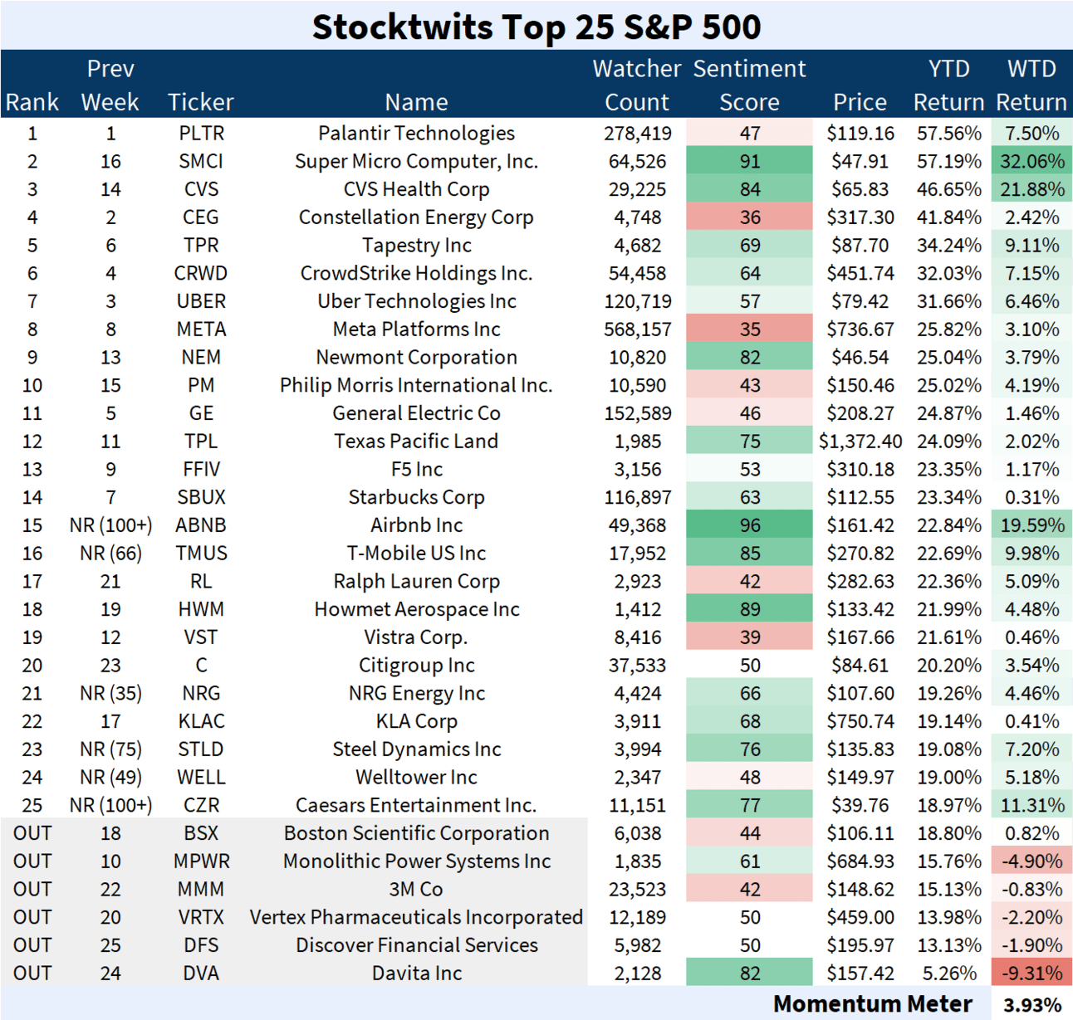Click the 'Ticker' column header
The width and height of the screenshot is (1073, 1020).
(201, 102)
